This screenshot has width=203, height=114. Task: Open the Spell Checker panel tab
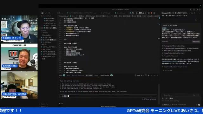[x=105, y=75]
